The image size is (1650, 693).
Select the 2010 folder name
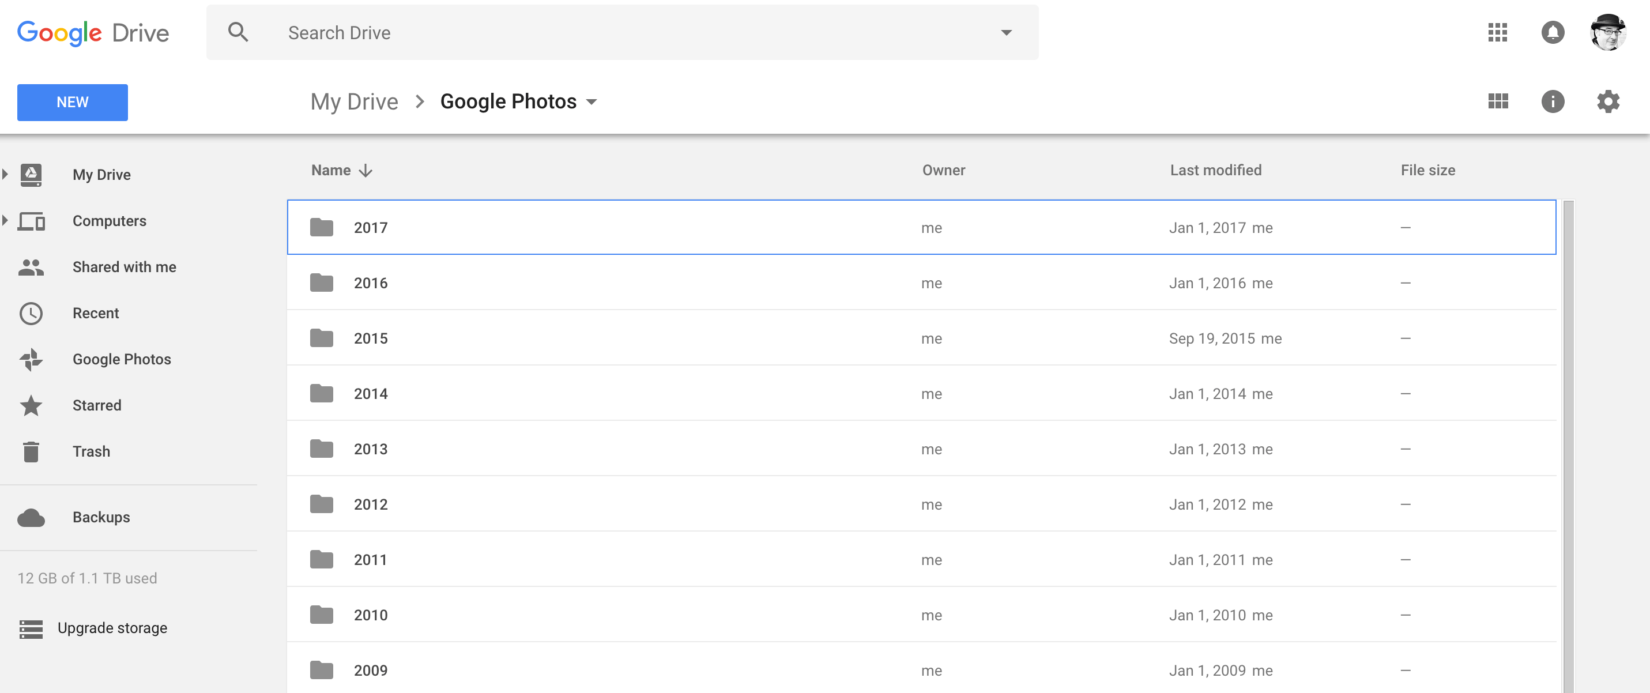tap(371, 616)
